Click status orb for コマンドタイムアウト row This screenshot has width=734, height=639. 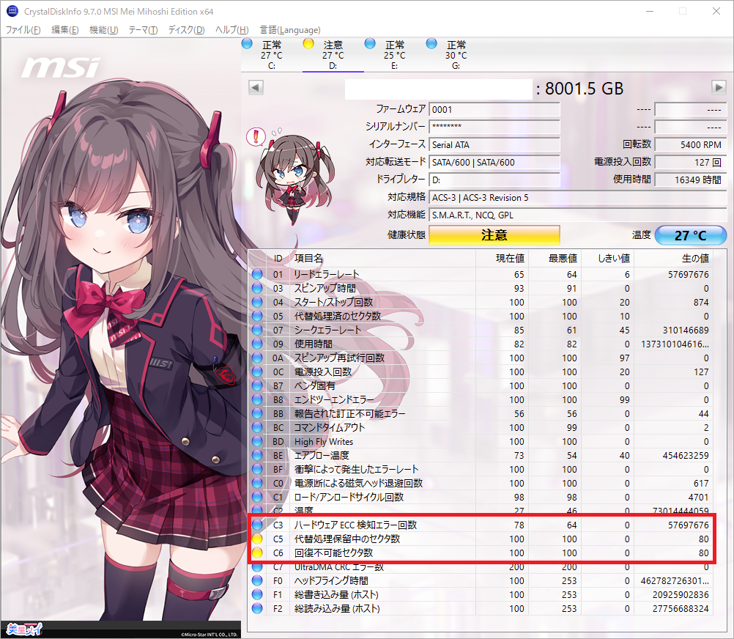[257, 427]
